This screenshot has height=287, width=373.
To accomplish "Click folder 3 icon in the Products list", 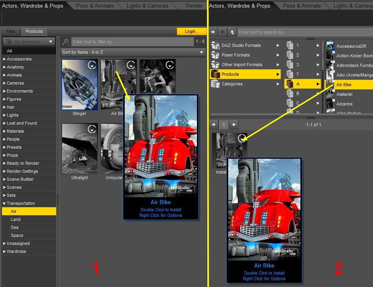I will coord(290,65).
